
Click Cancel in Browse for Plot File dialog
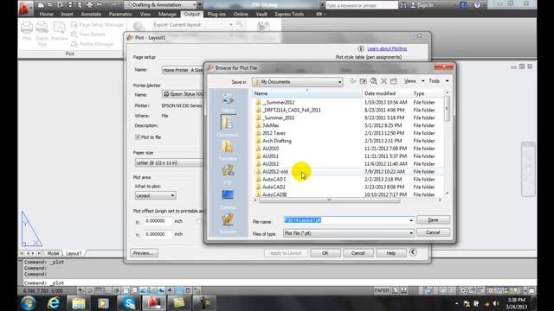433,232
